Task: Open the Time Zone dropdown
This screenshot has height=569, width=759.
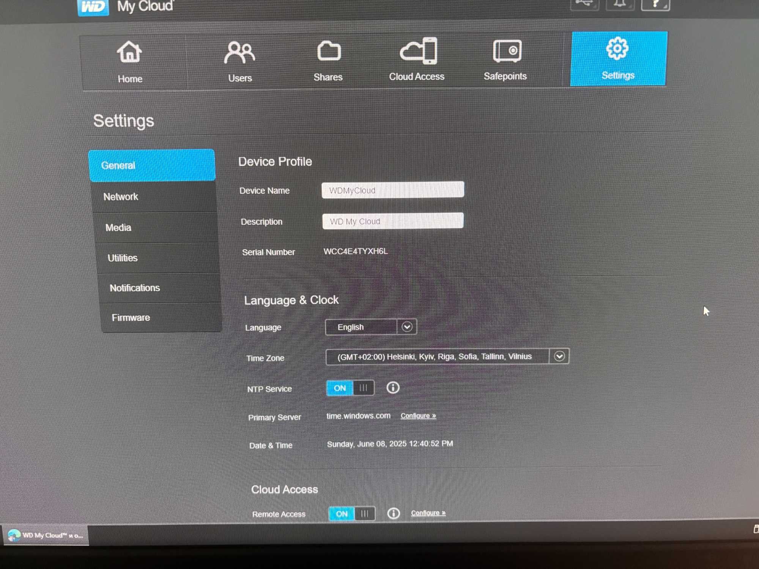Action: (x=447, y=357)
